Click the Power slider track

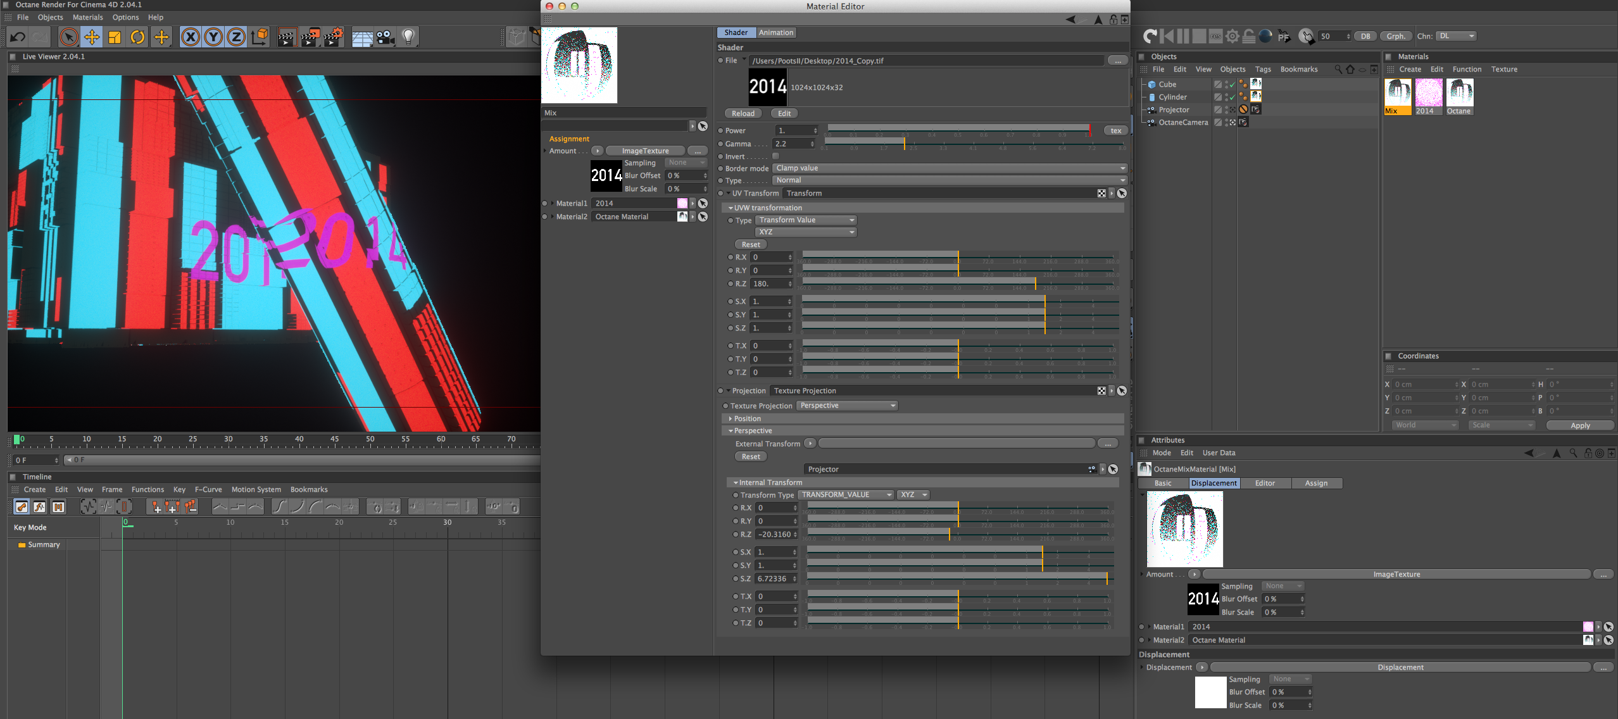point(958,128)
